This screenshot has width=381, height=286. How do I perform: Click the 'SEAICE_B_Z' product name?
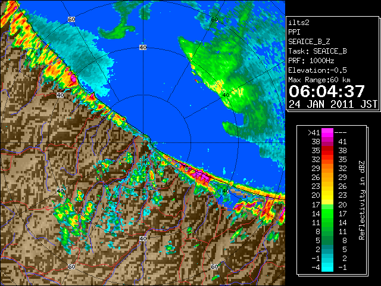point(309,42)
